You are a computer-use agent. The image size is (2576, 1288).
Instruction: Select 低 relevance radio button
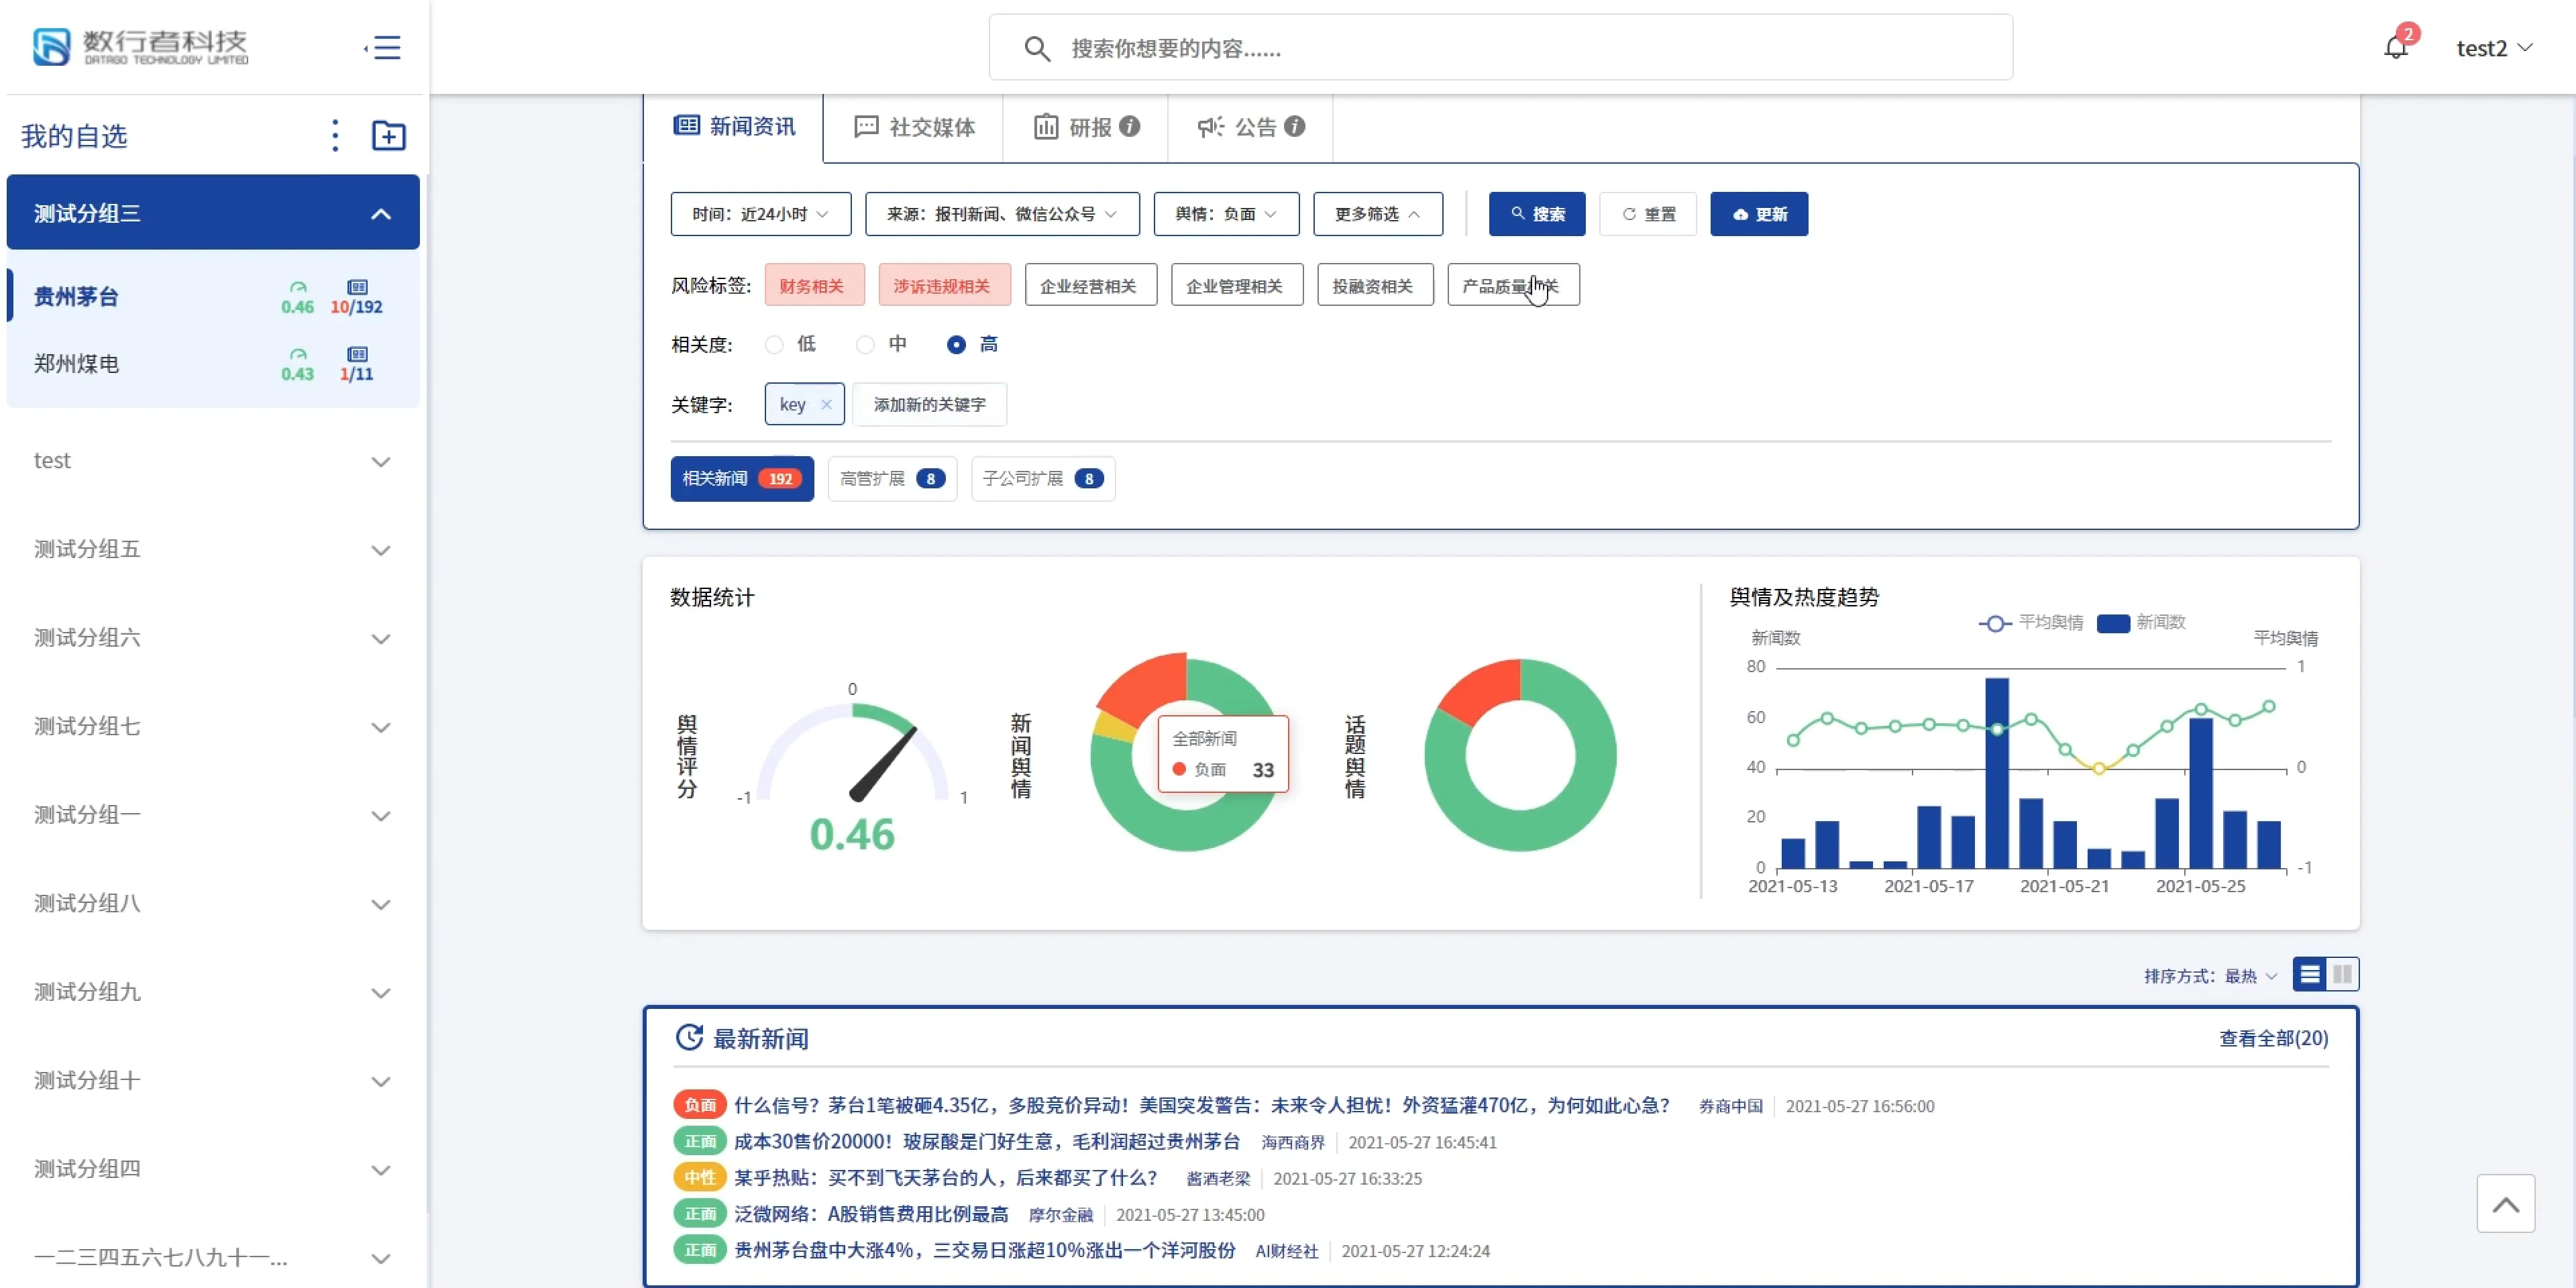point(774,344)
